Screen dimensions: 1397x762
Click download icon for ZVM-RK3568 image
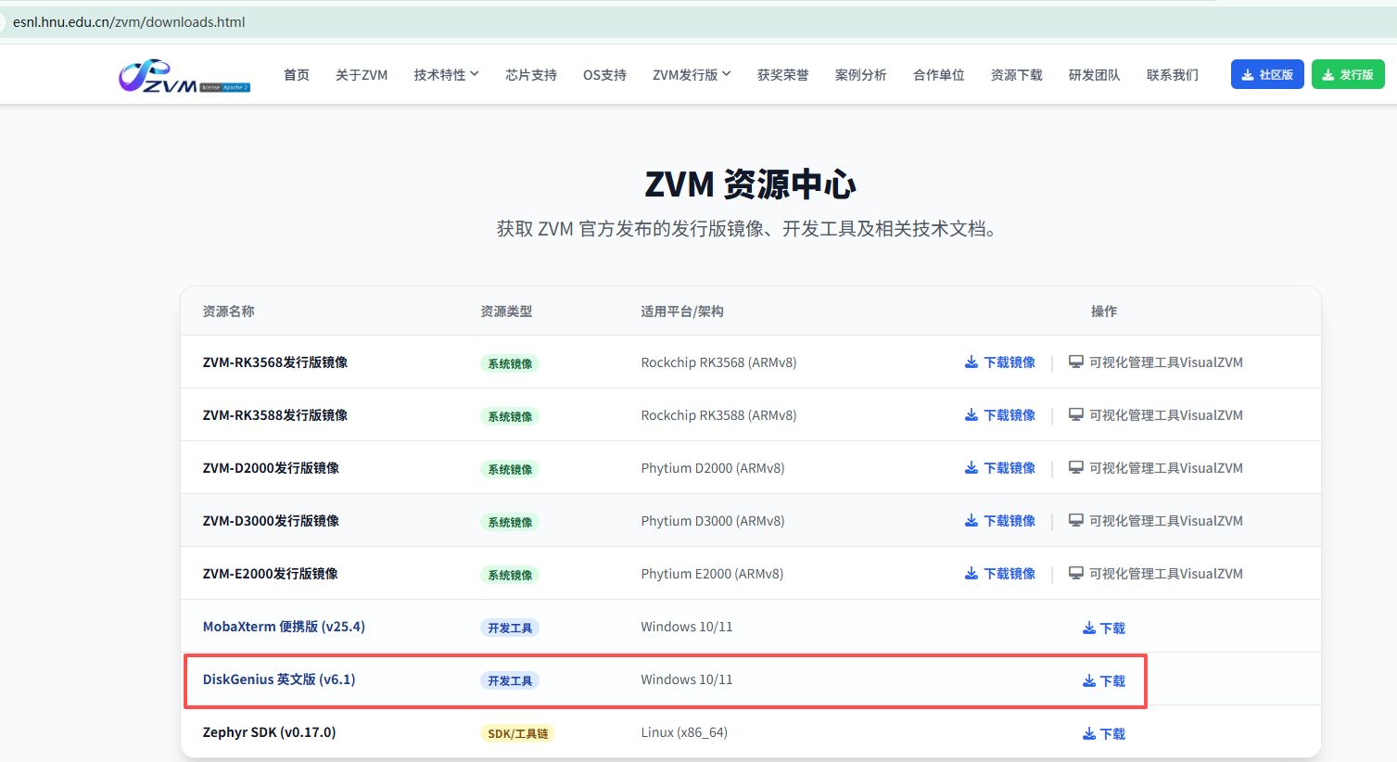point(971,362)
